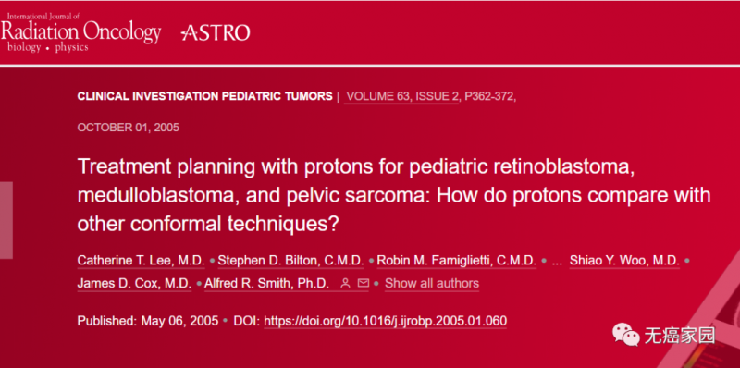740x368 pixels.
Task: Click the author profile person icon
Action: point(346,283)
